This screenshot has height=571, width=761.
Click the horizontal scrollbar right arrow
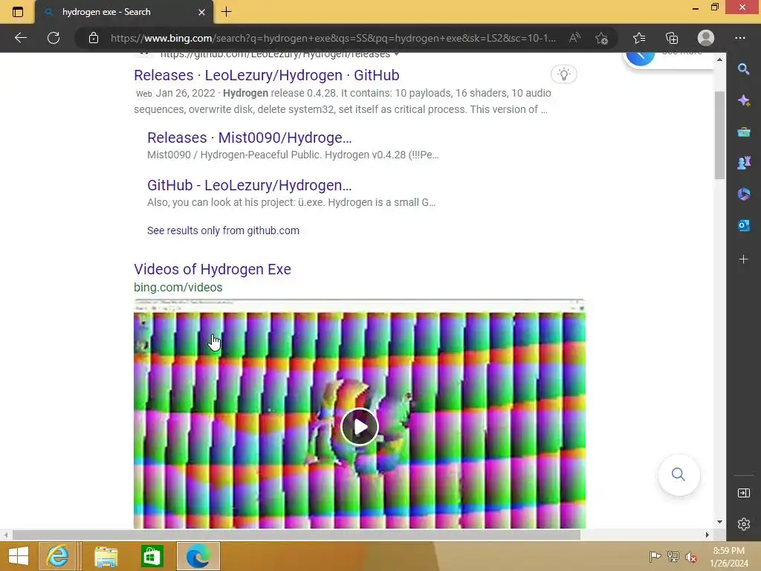click(x=707, y=535)
